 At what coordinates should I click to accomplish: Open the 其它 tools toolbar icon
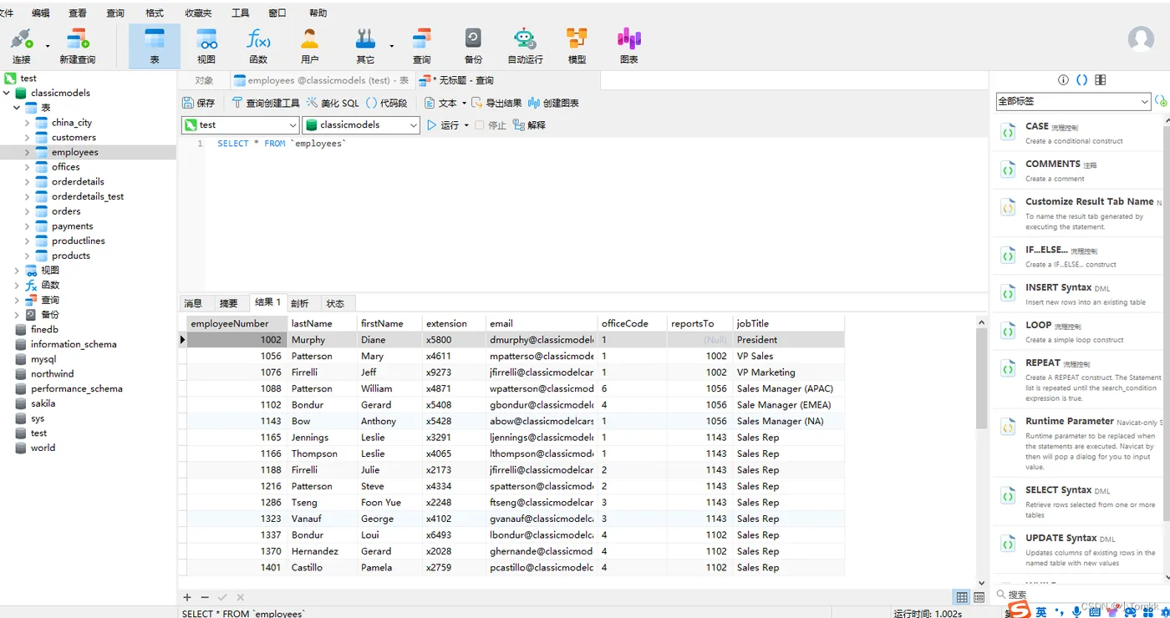coord(365,46)
